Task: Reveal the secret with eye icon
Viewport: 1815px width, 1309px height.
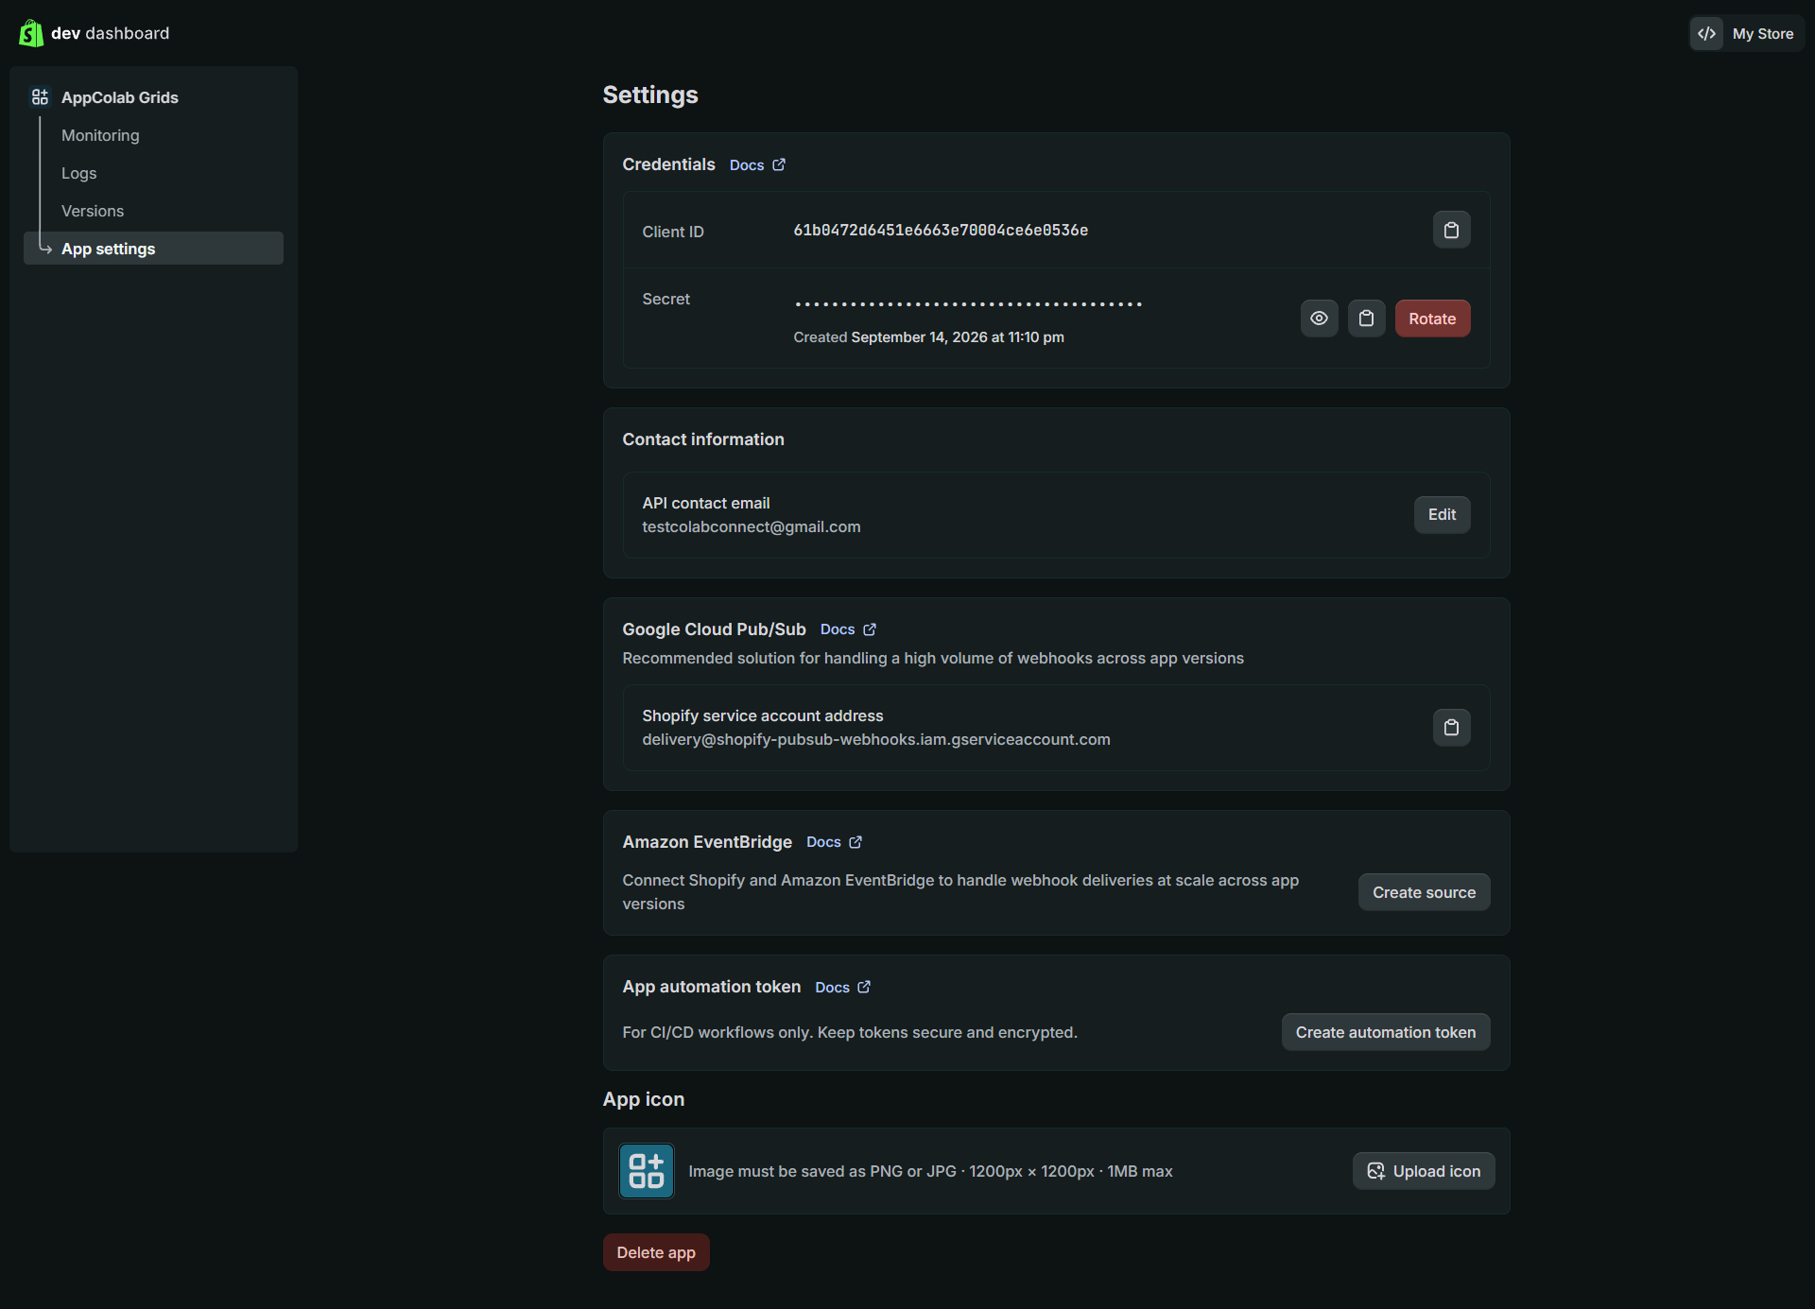Action: (1319, 319)
